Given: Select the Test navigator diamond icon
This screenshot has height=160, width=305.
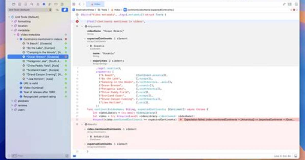Looking at the screenshot, I should pyautogui.click(x=44, y=4).
